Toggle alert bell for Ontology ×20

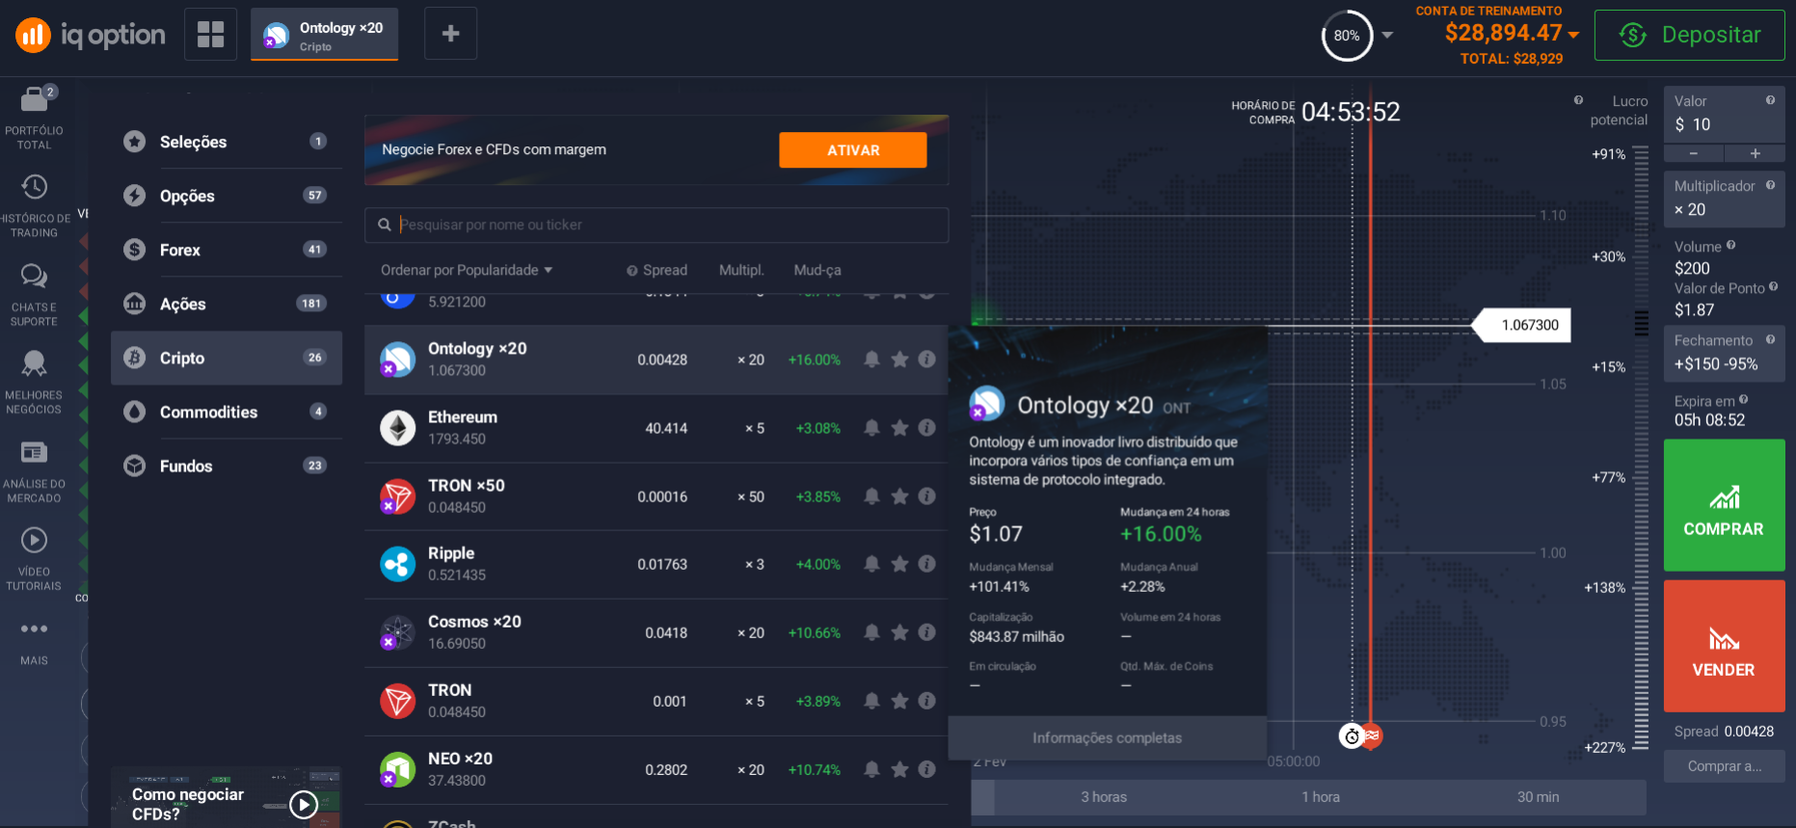tap(871, 360)
